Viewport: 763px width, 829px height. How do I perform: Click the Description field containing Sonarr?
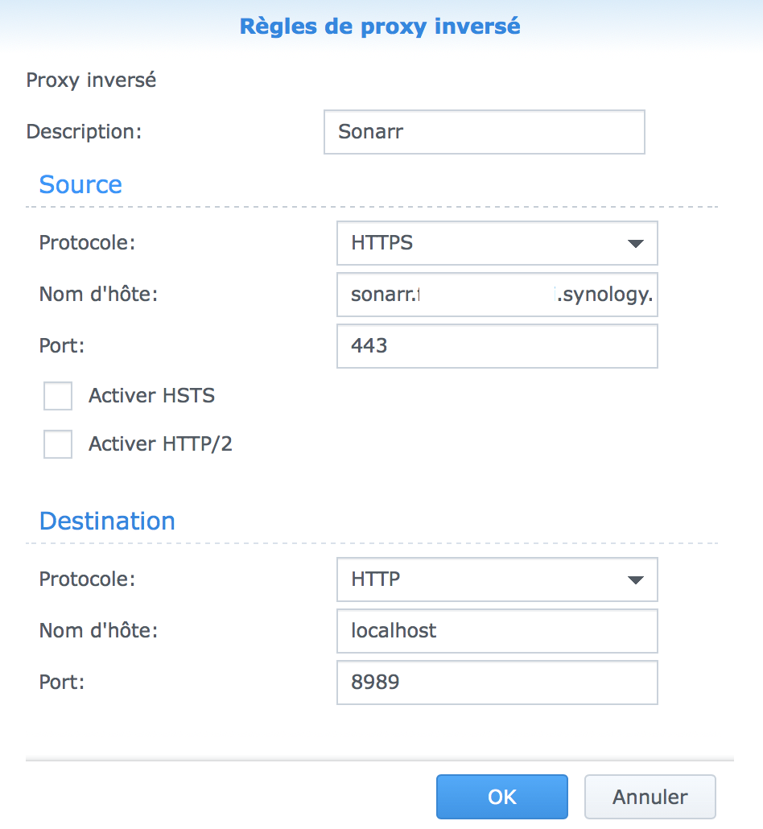(x=484, y=132)
